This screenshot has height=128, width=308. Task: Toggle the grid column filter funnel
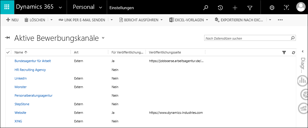coord(284,52)
